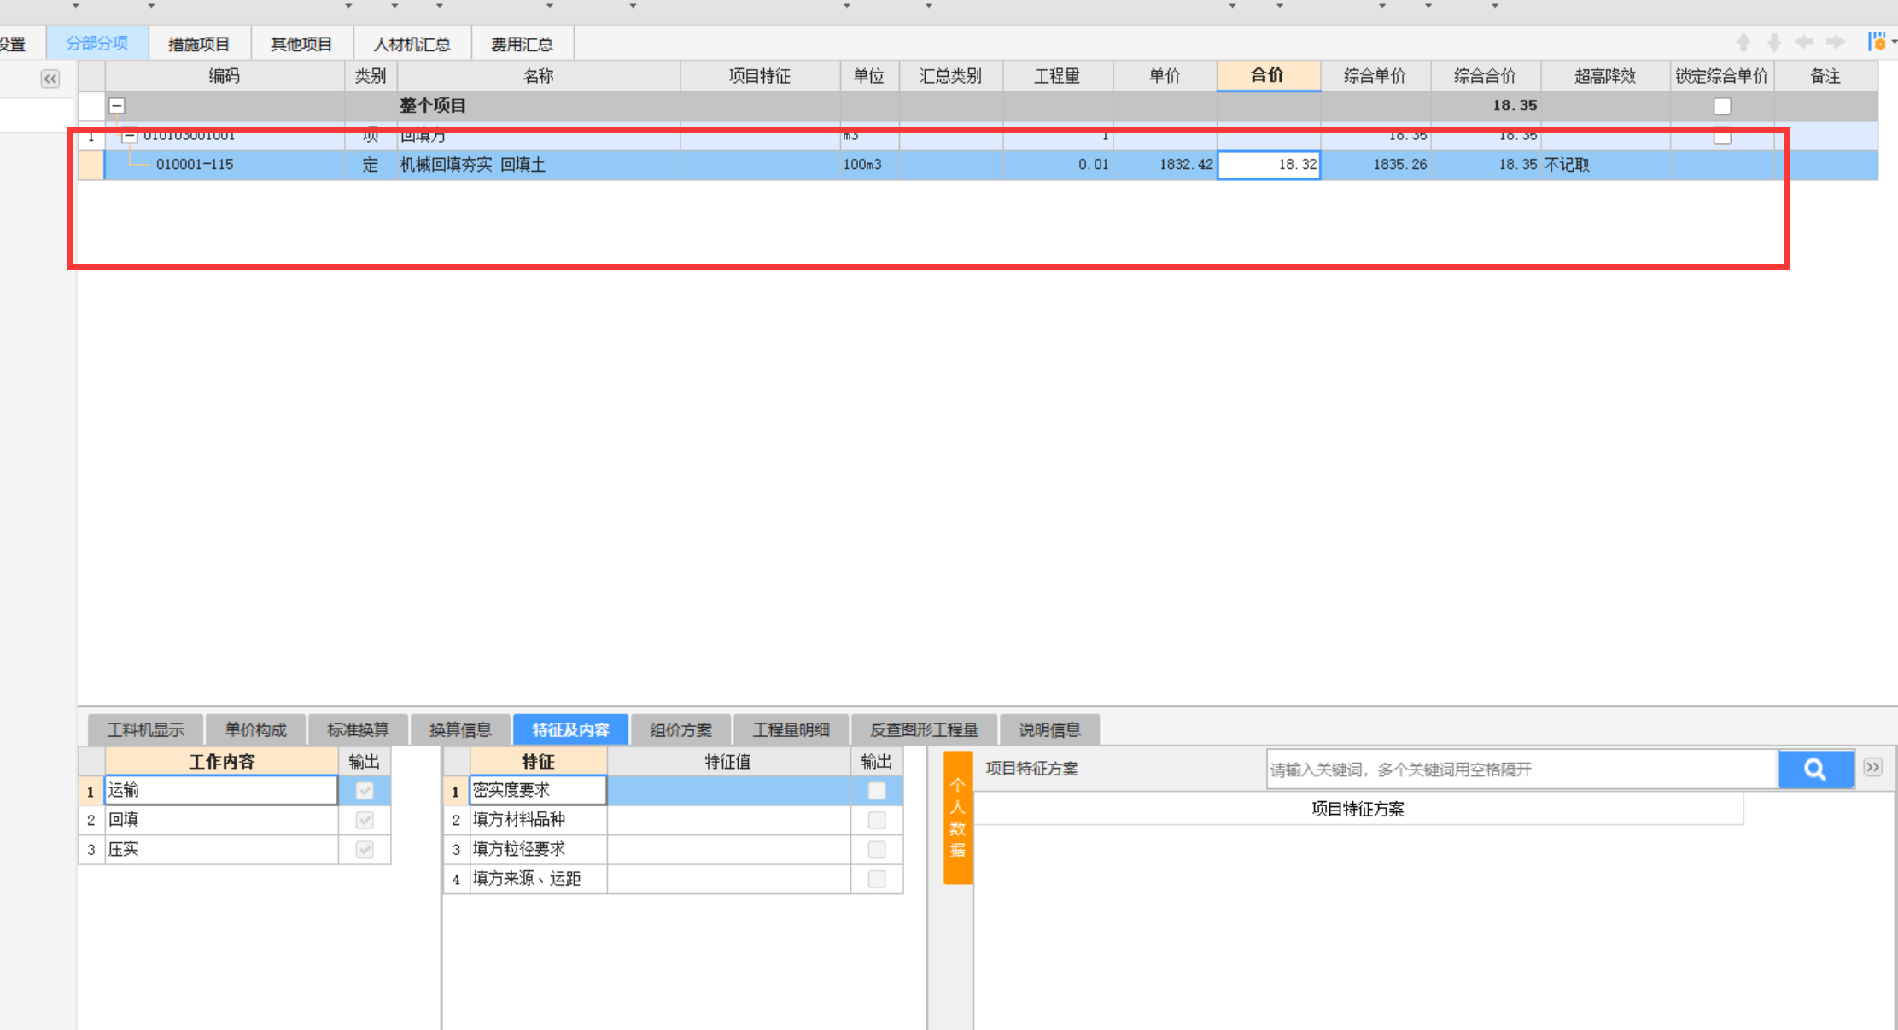Select the 填方粒径要求 feature row
This screenshot has width=1898, height=1030.
click(x=538, y=850)
